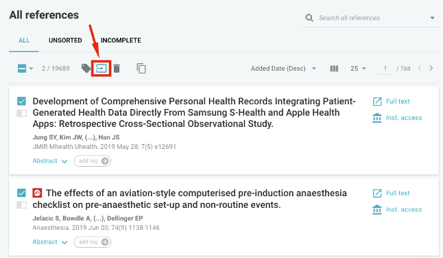Click open-book icon under first reference checkbox
Viewport: 443px width, 258px height.
[x=22, y=114]
